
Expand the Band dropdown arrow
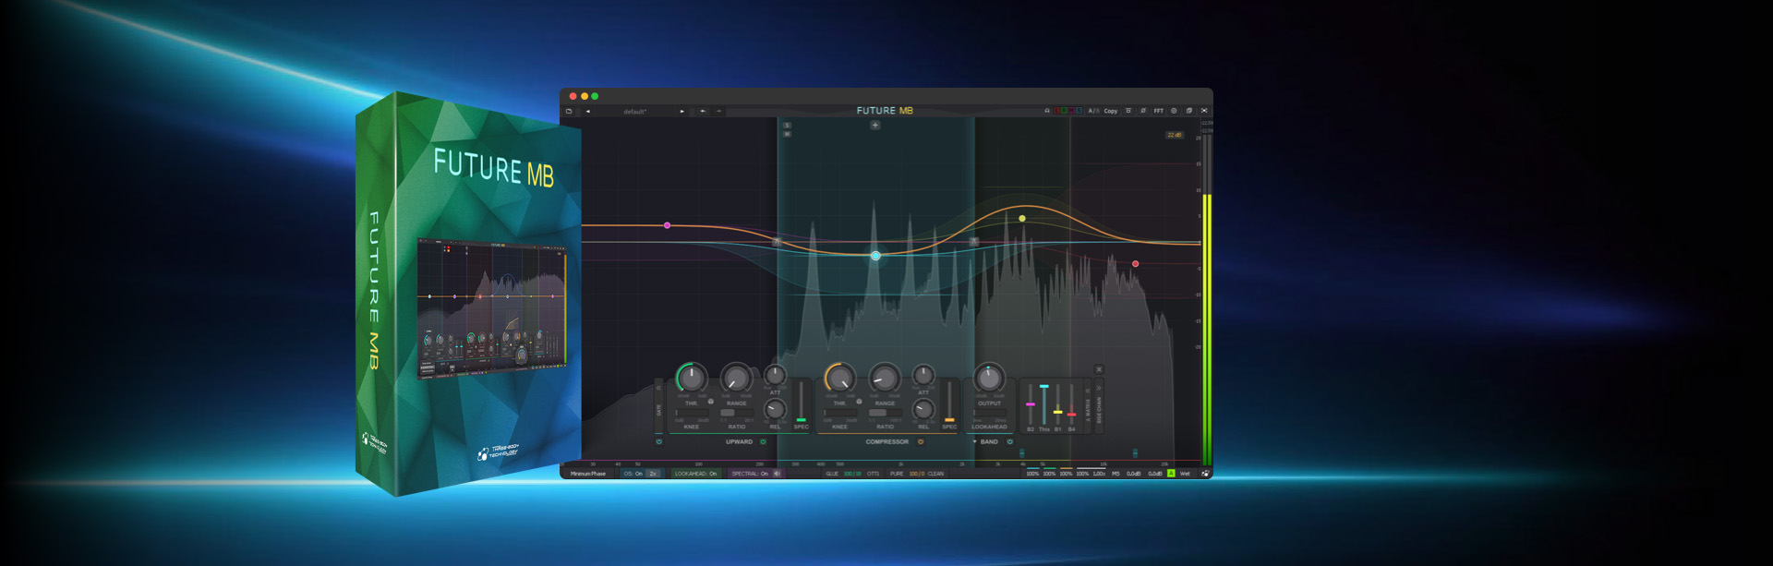(x=974, y=441)
